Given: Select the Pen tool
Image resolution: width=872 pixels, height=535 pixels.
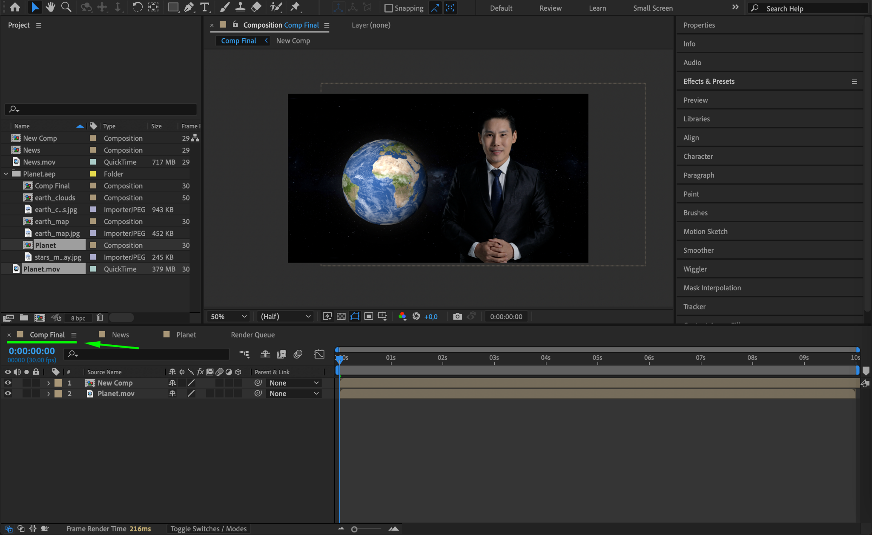Looking at the screenshot, I should pos(189,7).
